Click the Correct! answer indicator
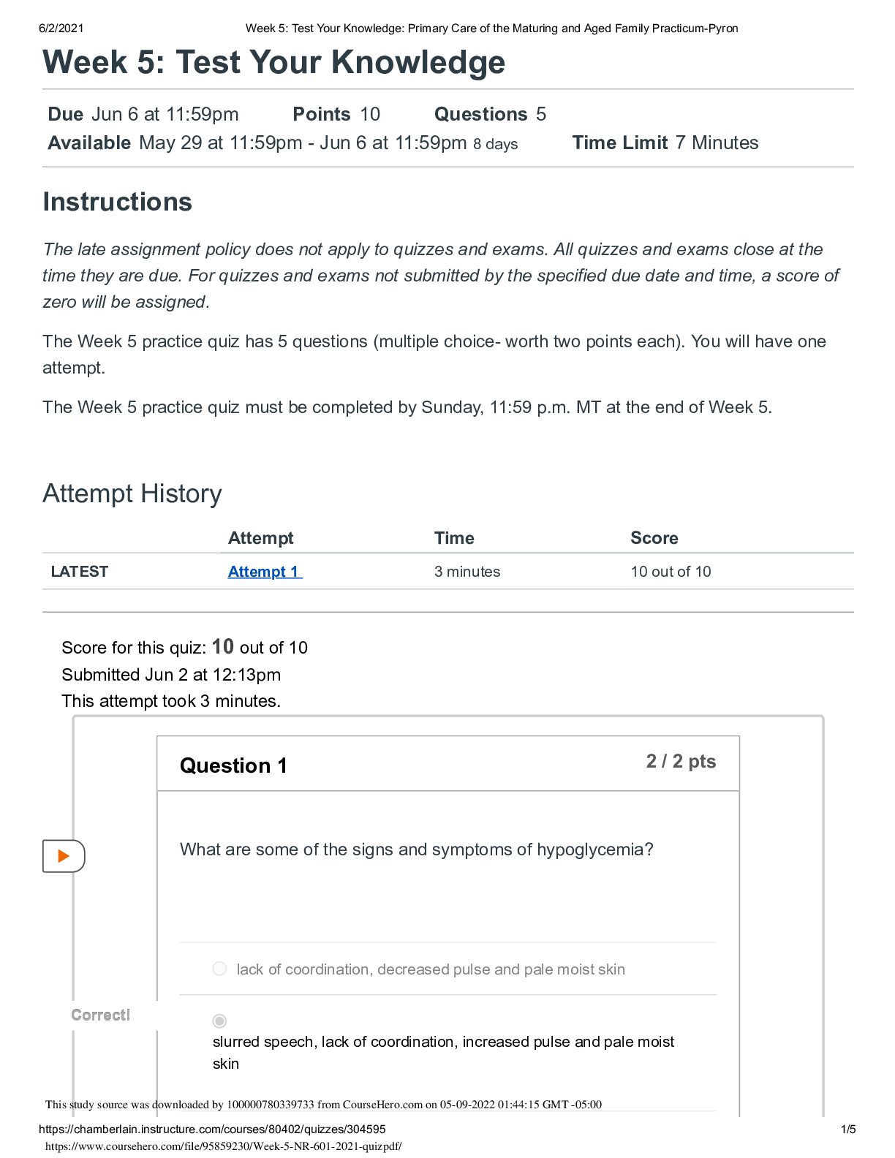The width and height of the screenshot is (895, 1158). point(101,1015)
